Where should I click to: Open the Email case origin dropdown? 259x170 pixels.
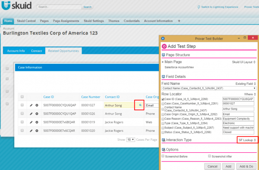point(152,105)
